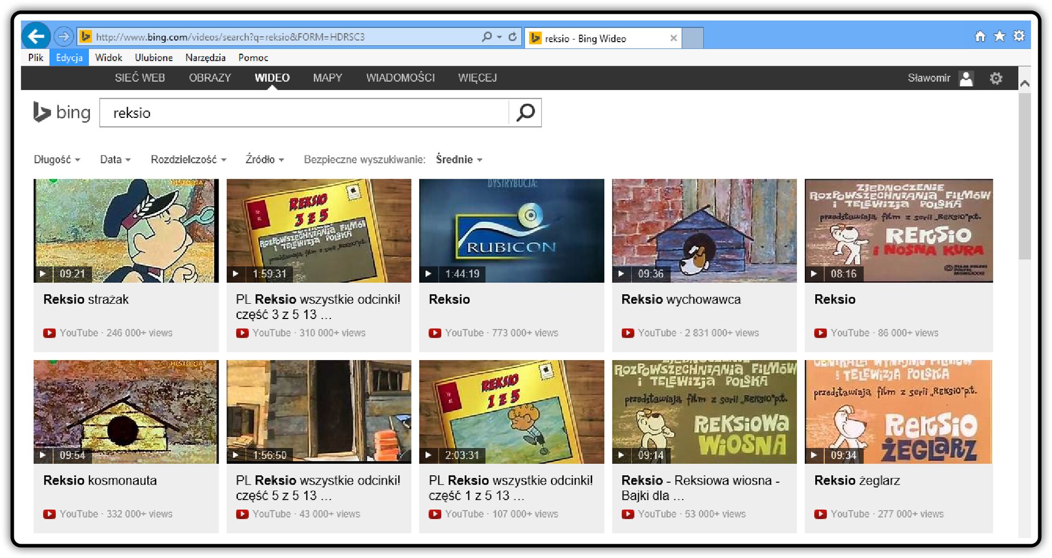Open Favorites star icon
Screen dimensions: 1052x558
point(999,36)
